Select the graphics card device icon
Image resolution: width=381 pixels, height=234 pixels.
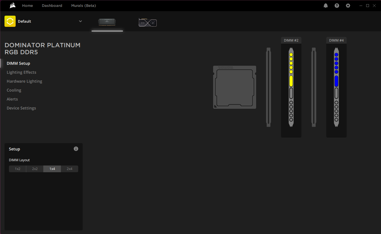click(147, 22)
